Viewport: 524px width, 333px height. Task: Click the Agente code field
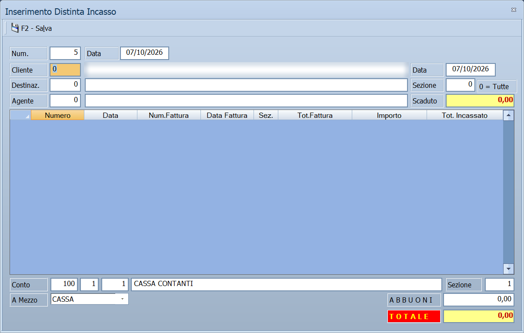tap(65, 100)
